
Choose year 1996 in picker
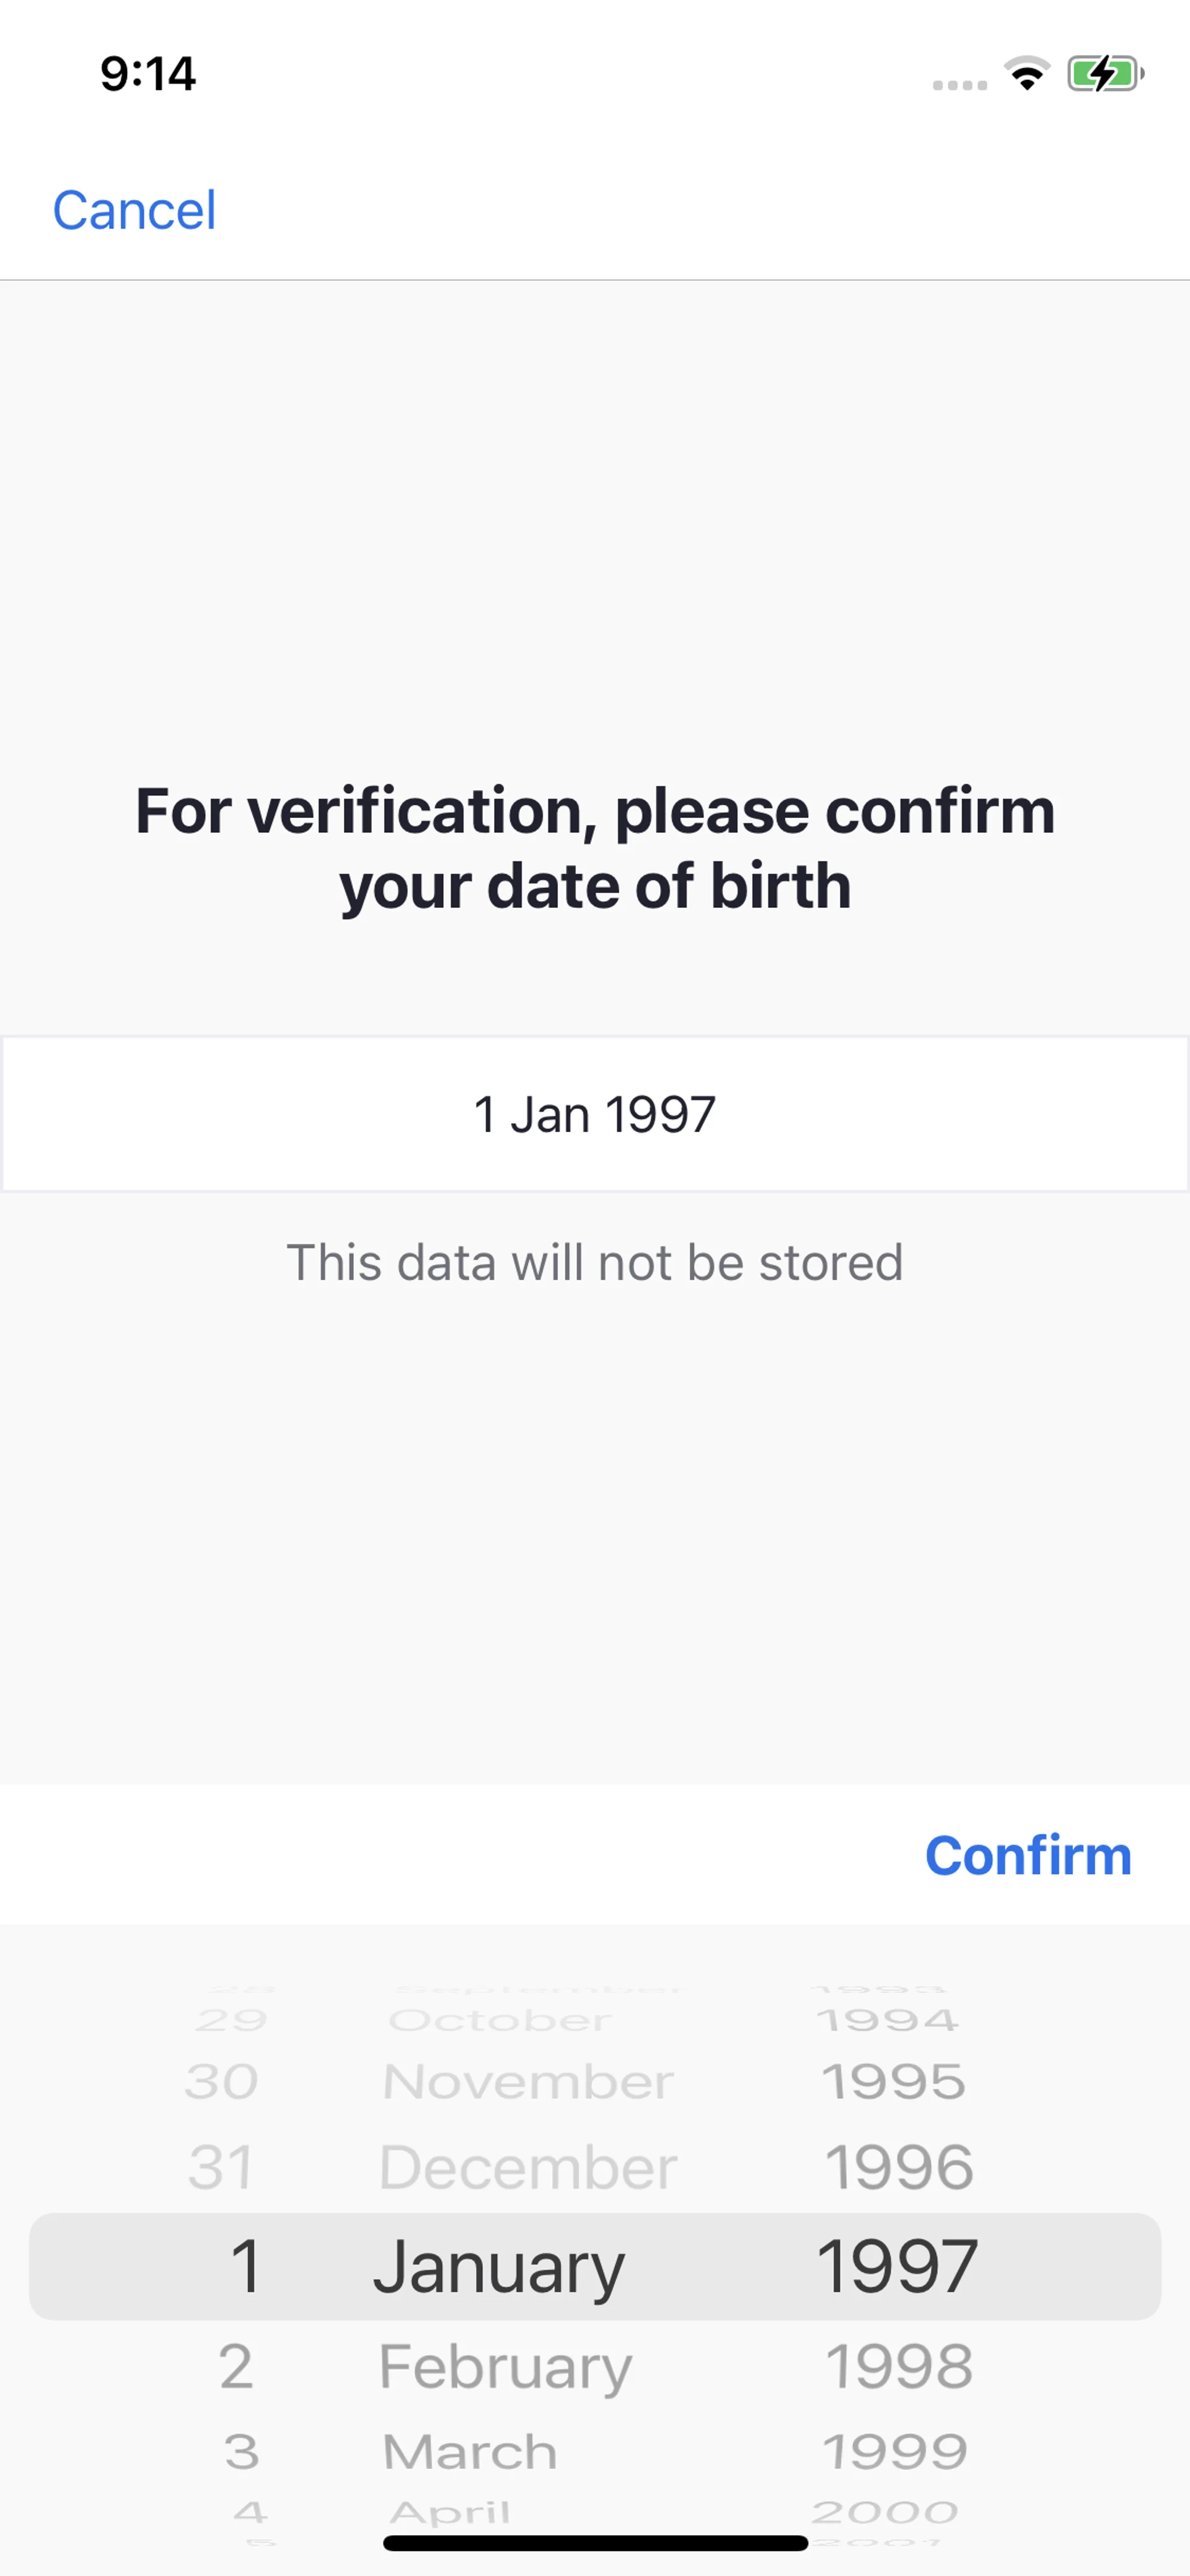coord(898,2168)
